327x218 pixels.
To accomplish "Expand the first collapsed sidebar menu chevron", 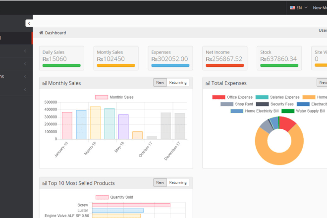I will pyautogui.click(x=25, y=51).
